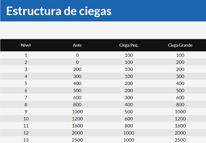Select level 1 row number

26,55
